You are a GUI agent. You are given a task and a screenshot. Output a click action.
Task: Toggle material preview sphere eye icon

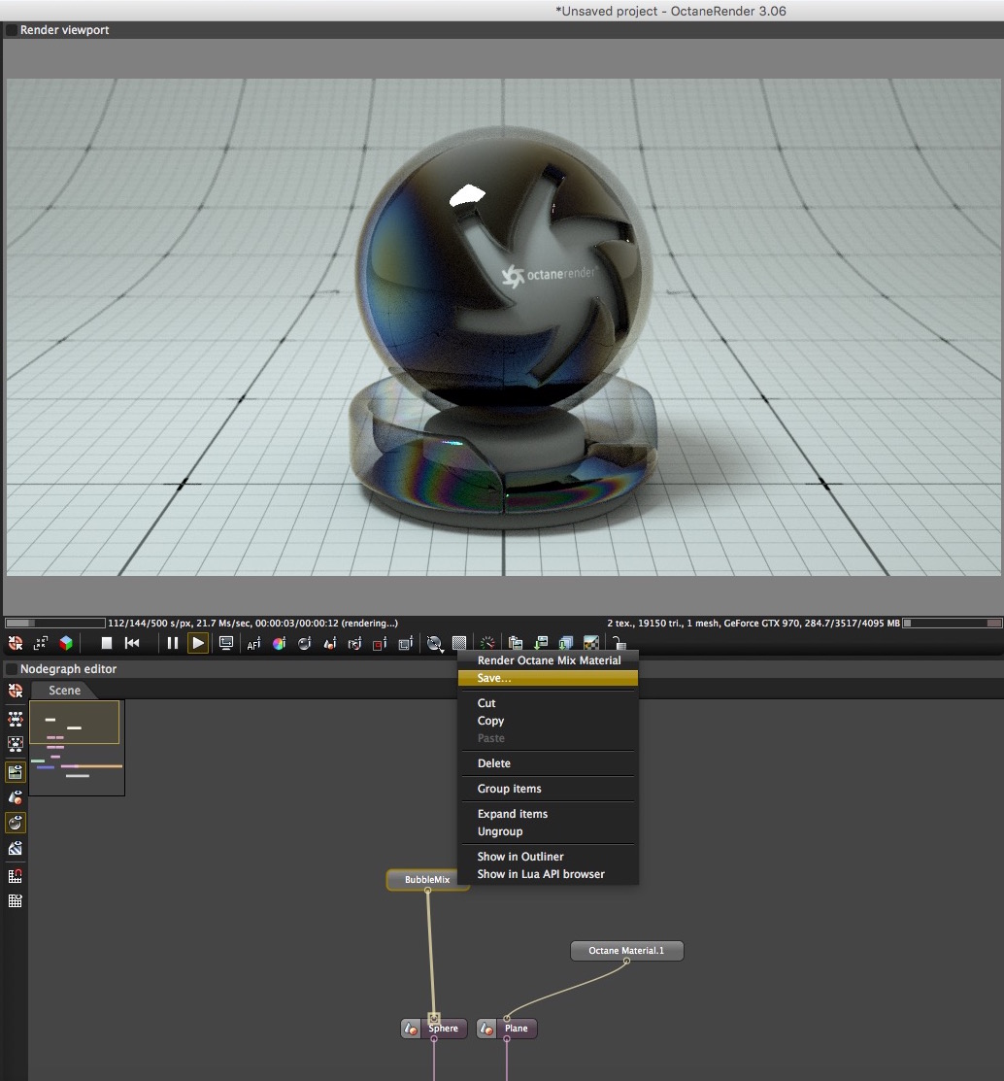point(16,823)
